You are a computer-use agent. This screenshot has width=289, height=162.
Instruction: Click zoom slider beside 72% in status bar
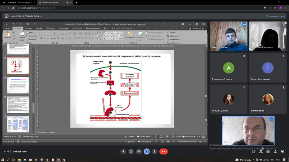tap(186, 137)
